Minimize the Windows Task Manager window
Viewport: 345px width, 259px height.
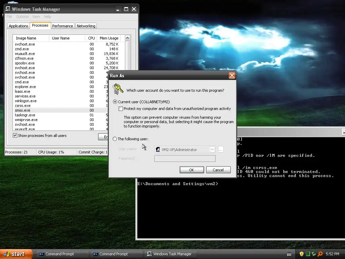tap(118, 9)
